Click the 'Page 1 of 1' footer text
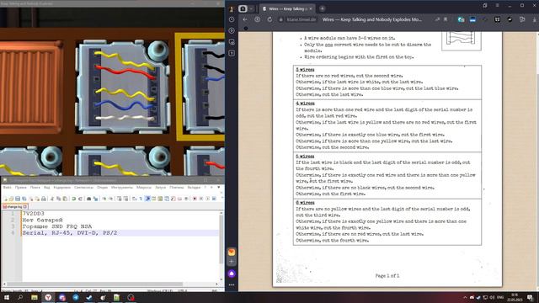 tap(387, 276)
